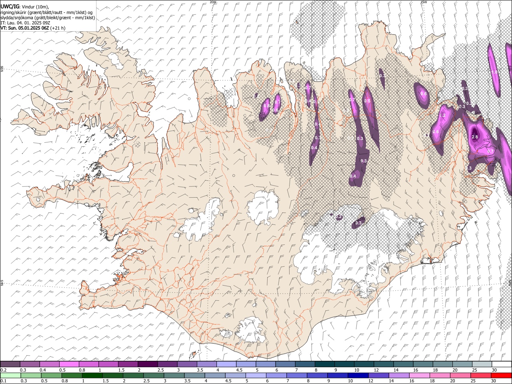
Task: Click the '1.2' precipitation value in the east
Action: (x=443, y=116)
